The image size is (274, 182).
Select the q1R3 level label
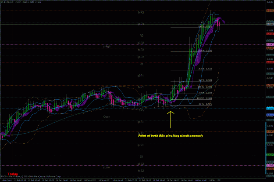point(141,24)
